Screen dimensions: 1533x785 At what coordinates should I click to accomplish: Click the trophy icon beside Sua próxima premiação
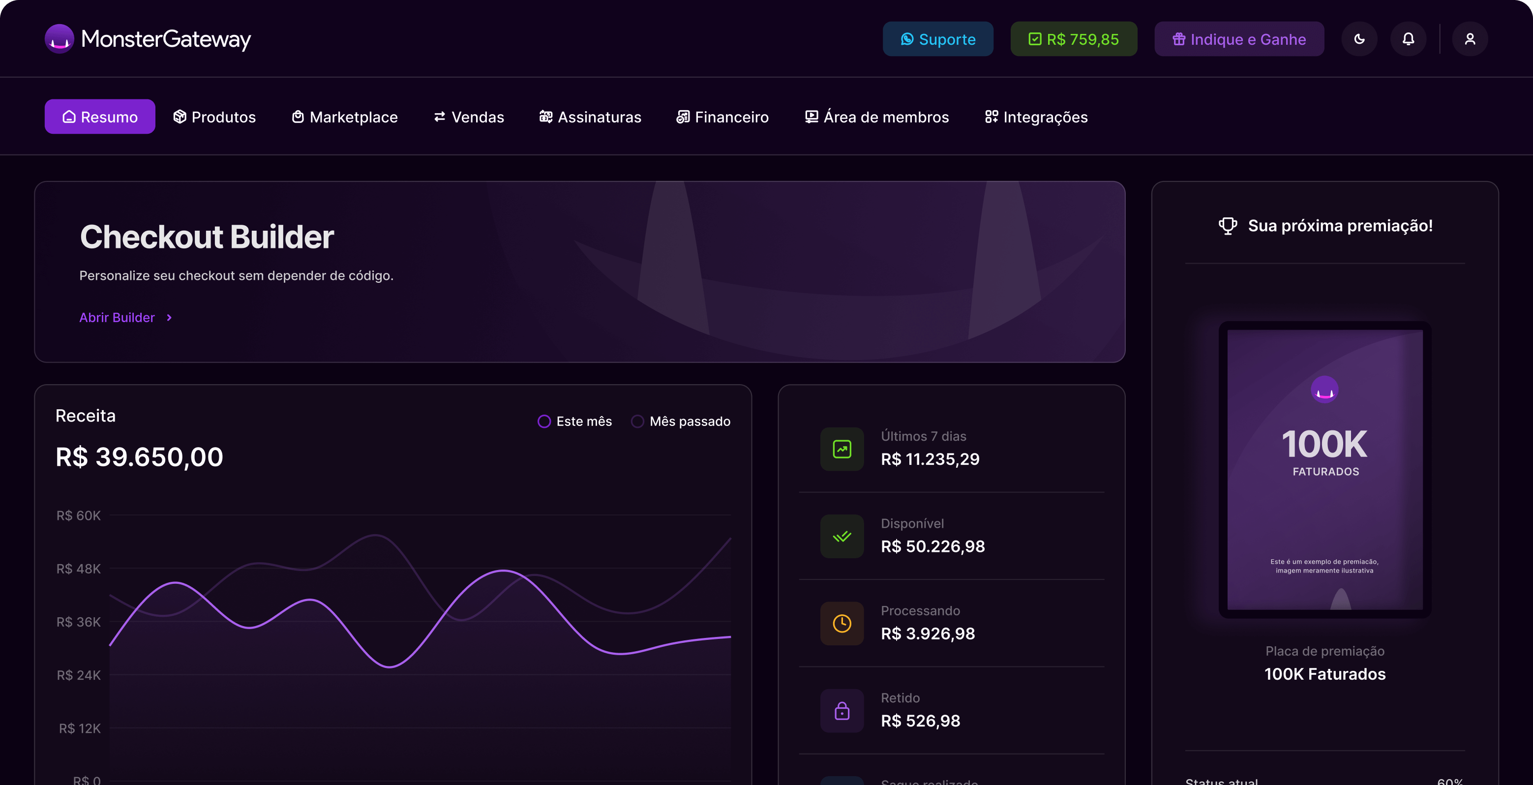(x=1227, y=226)
